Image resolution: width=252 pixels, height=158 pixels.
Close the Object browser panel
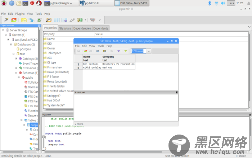[x=39, y=26]
